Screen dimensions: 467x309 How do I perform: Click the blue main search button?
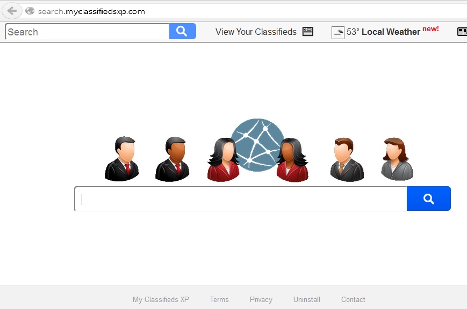[x=429, y=198]
